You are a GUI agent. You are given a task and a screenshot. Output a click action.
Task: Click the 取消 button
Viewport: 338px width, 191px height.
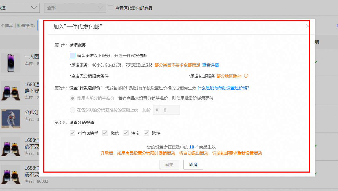[x=193, y=165]
